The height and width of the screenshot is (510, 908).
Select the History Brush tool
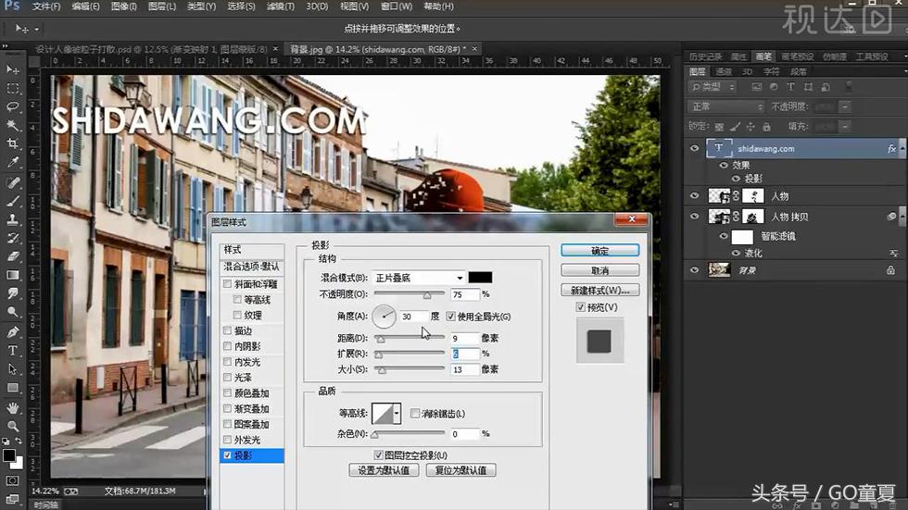pos(12,238)
